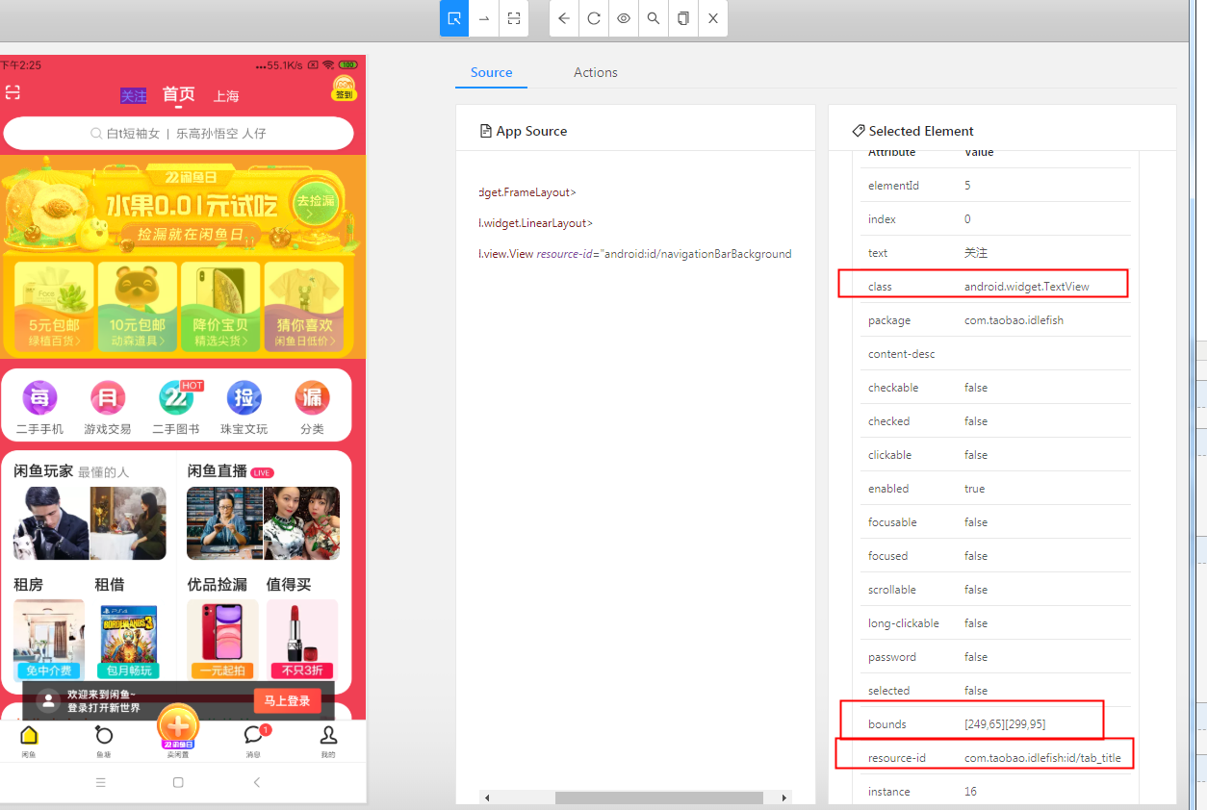Select the 上海 tab in phone screen
The width and height of the screenshot is (1207, 810).
tap(226, 96)
